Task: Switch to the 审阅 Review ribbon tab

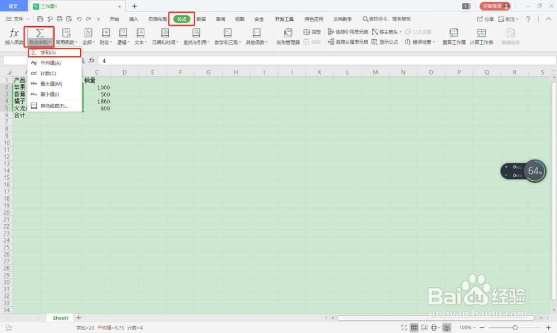Action: pos(221,19)
